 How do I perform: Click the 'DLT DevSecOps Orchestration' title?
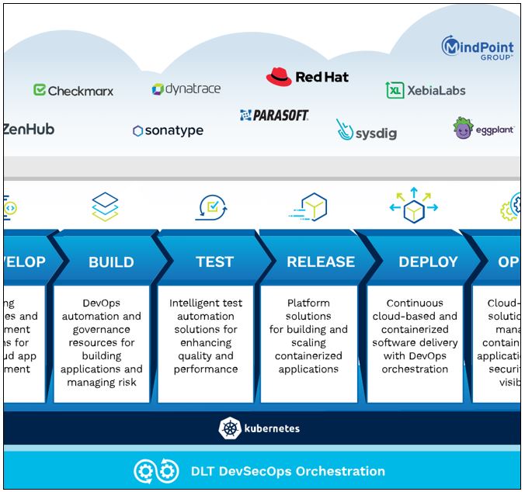coord(288,471)
